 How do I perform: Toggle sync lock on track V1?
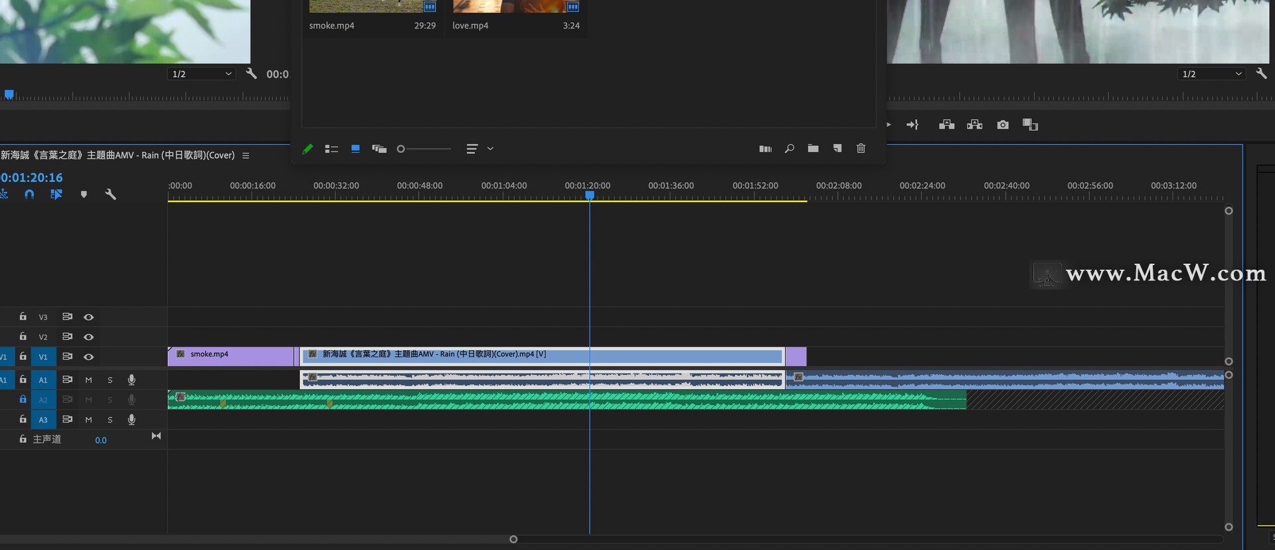pos(67,357)
